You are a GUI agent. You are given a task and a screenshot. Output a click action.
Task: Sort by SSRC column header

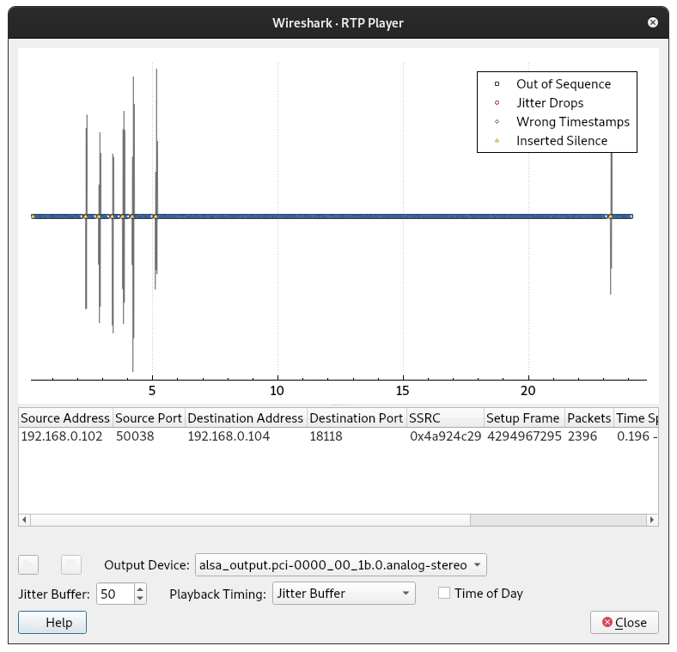(445, 418)
